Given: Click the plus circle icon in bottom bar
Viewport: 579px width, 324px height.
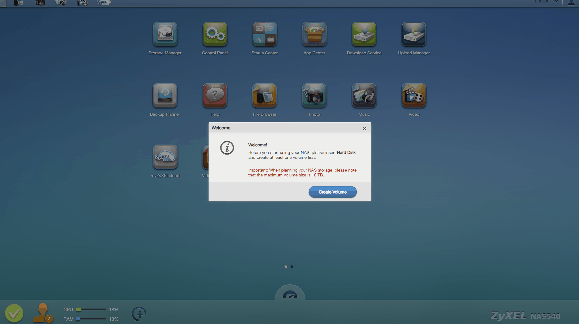Looking at the screenshot, I should point(139,314).
